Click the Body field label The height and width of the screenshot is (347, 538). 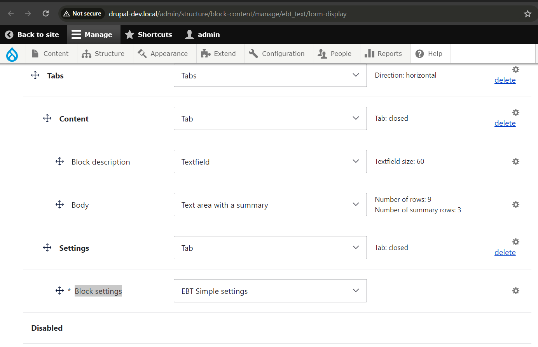click(x=80, y=205)
